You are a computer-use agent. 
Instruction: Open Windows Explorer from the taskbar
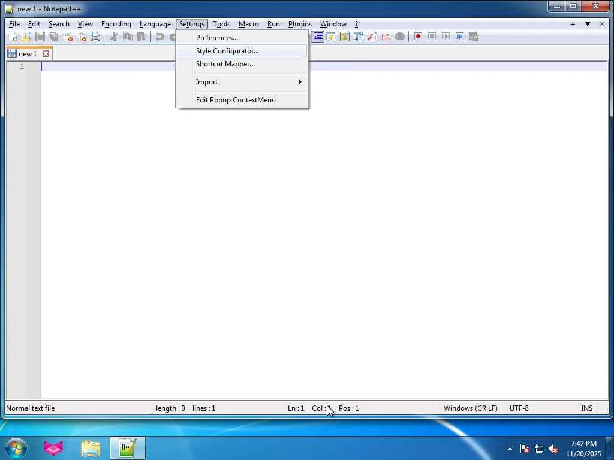(91, 448)
